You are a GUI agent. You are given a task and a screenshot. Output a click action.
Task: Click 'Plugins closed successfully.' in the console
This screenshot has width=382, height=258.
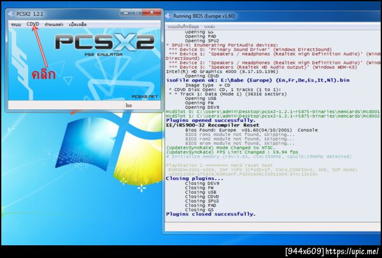click(x=211, y=214)
